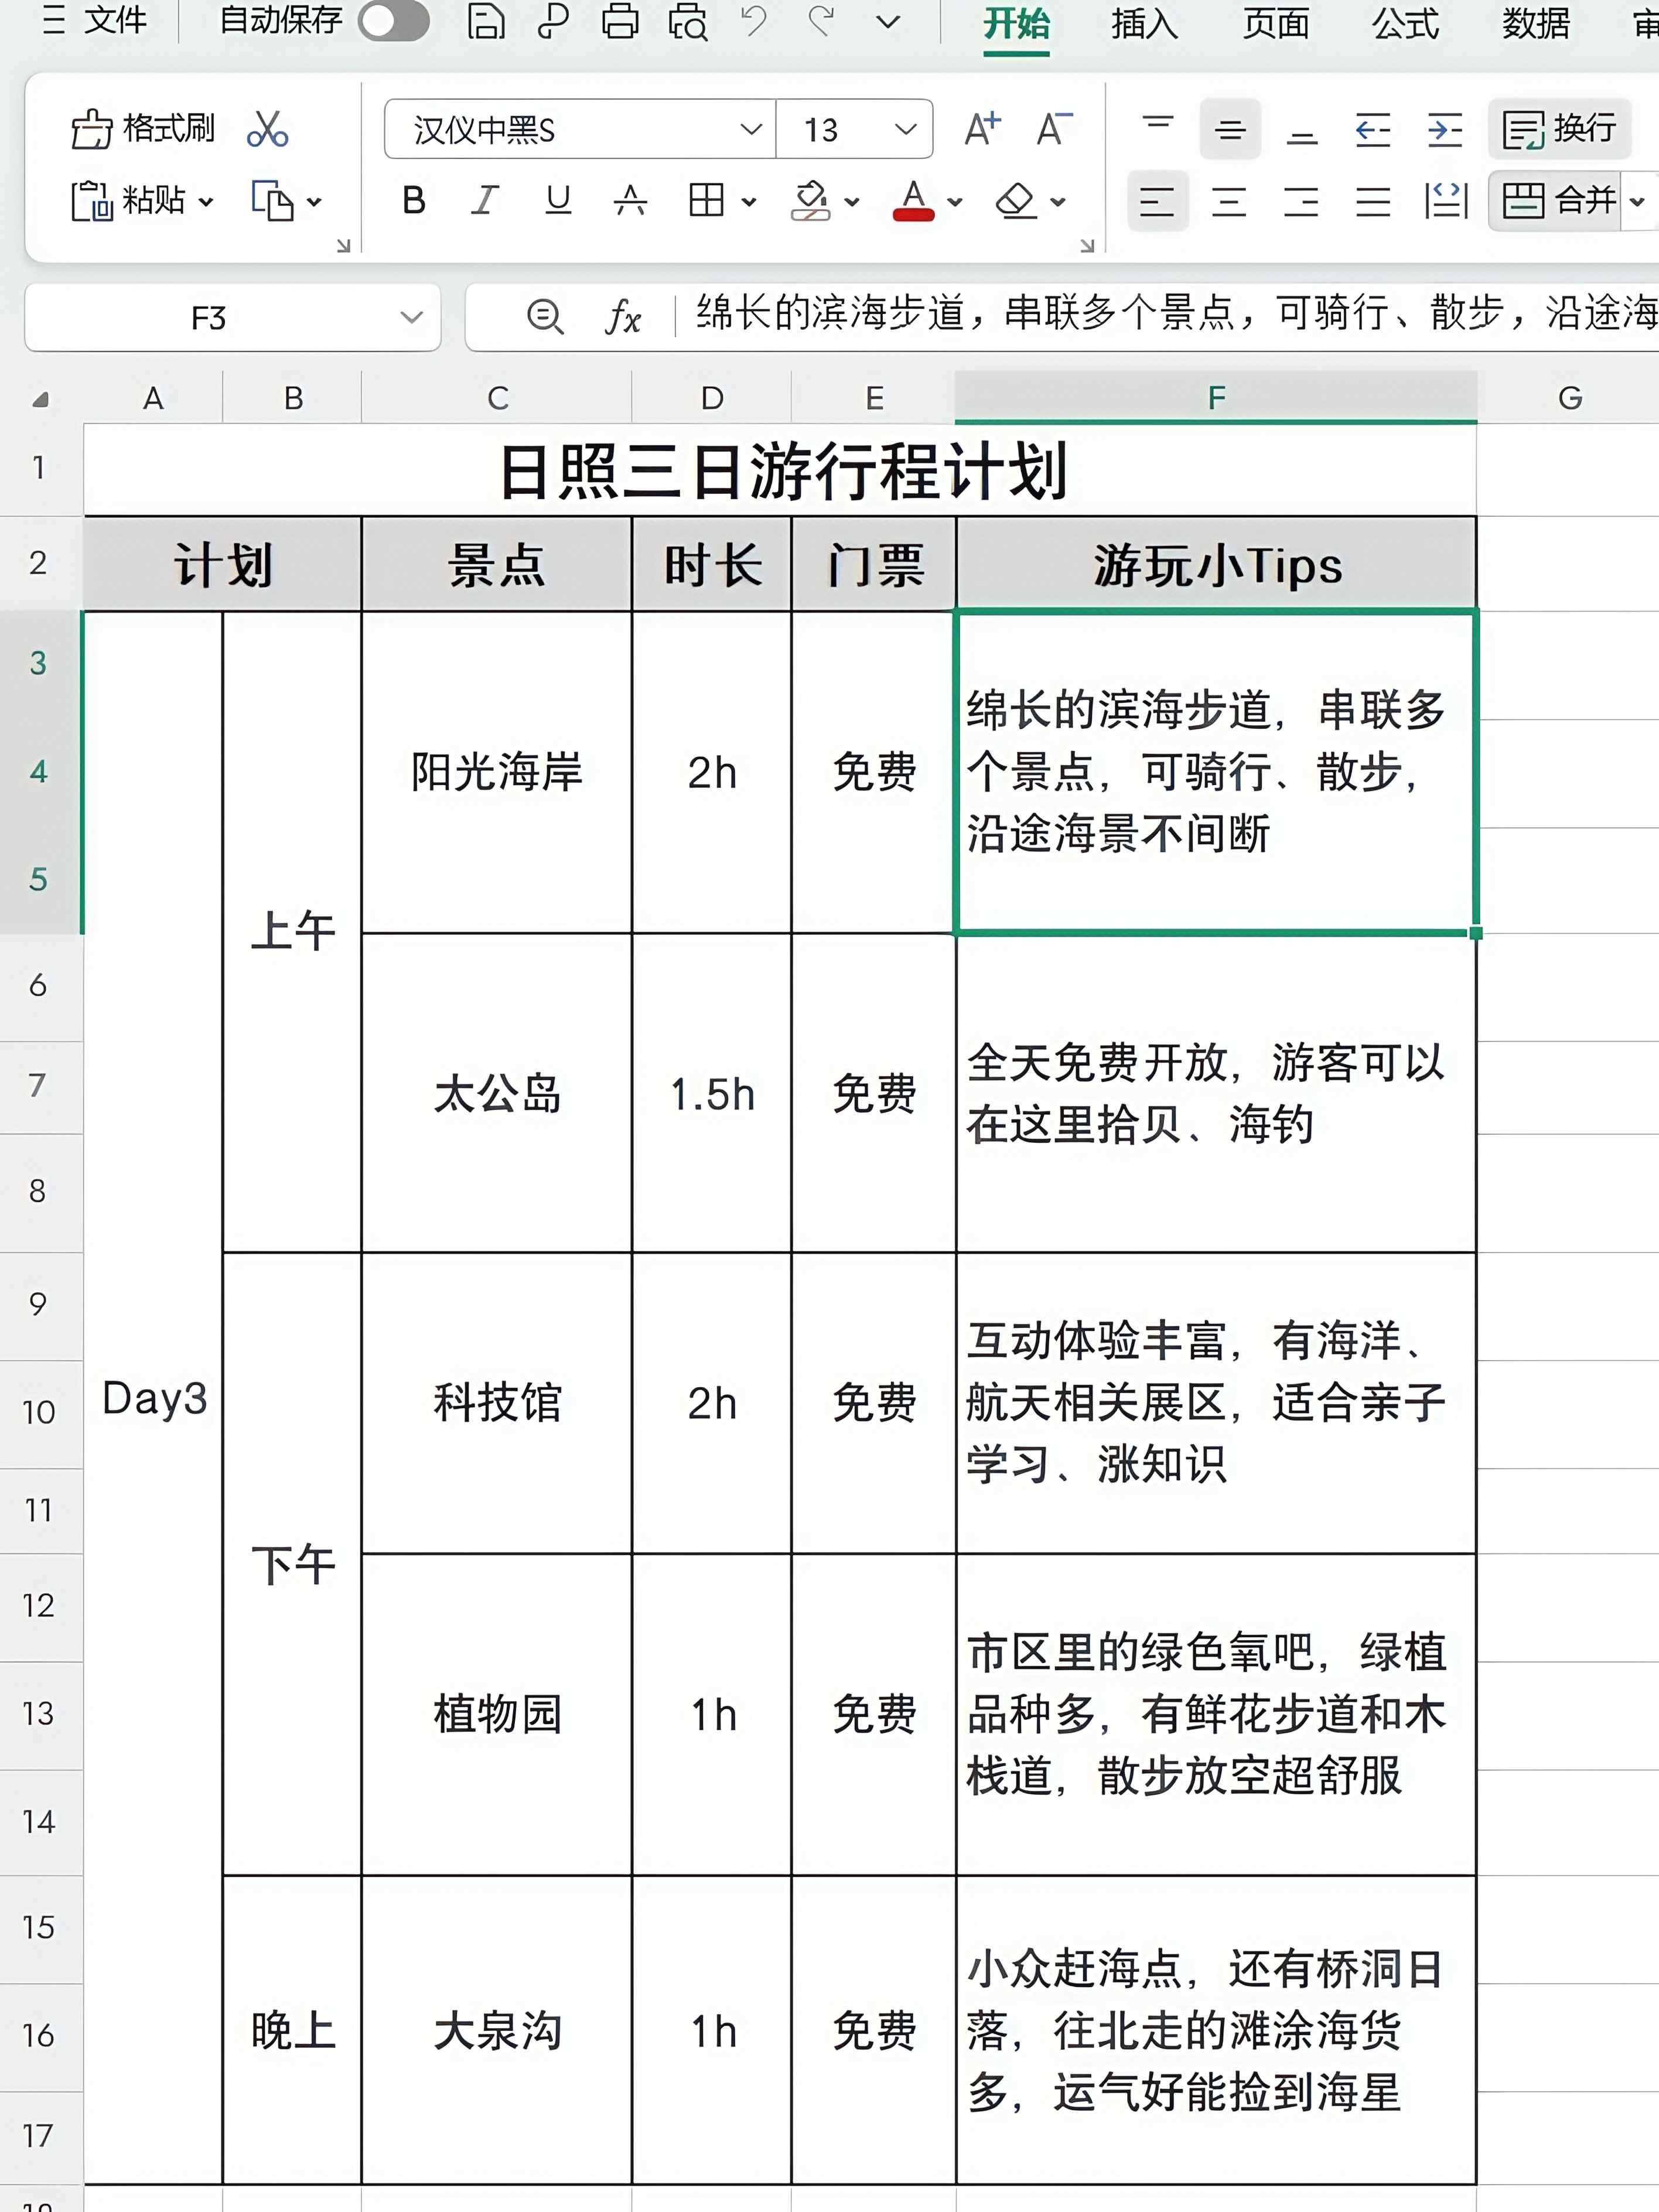This screenshot has height=2212, width=1659.
Task: Toggle the 自动保存 auto-save switch
Action: click(394, 21)
